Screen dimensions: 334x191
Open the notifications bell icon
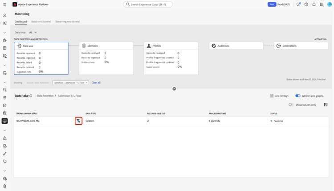pyautogui.click(x=314, y=4)
